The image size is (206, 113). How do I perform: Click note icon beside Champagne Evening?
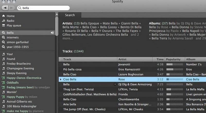pos(4,68)
